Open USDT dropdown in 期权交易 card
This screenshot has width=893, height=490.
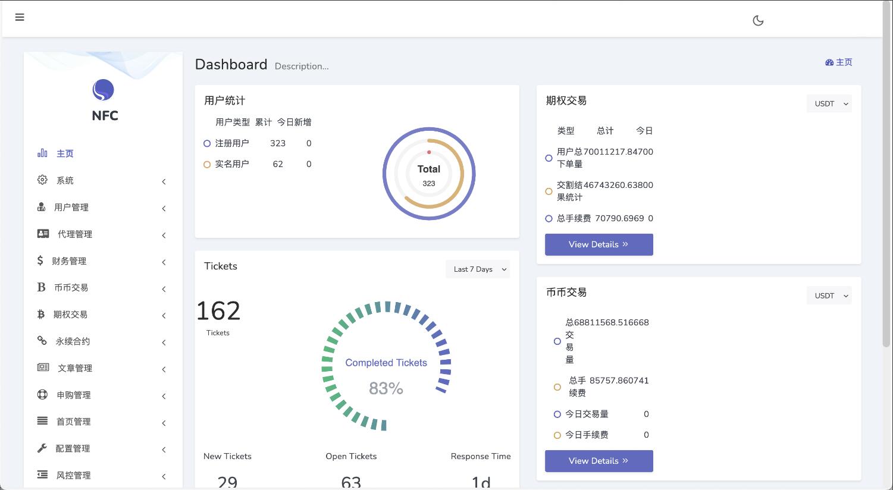829,103
